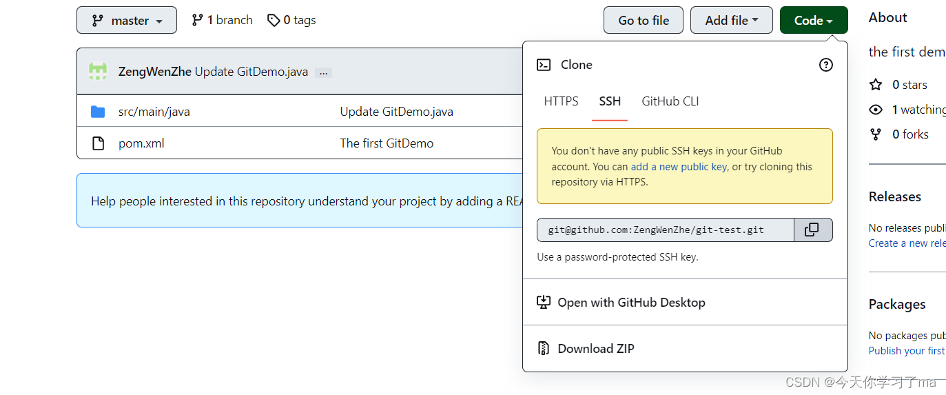The width and height of the screenshot is (946, 395).
Task: View 1 watching link
Action: point(918,110)
